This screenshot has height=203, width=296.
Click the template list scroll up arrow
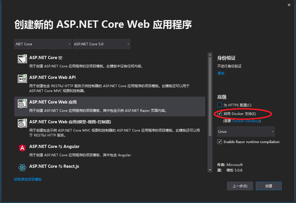[210, 55]
